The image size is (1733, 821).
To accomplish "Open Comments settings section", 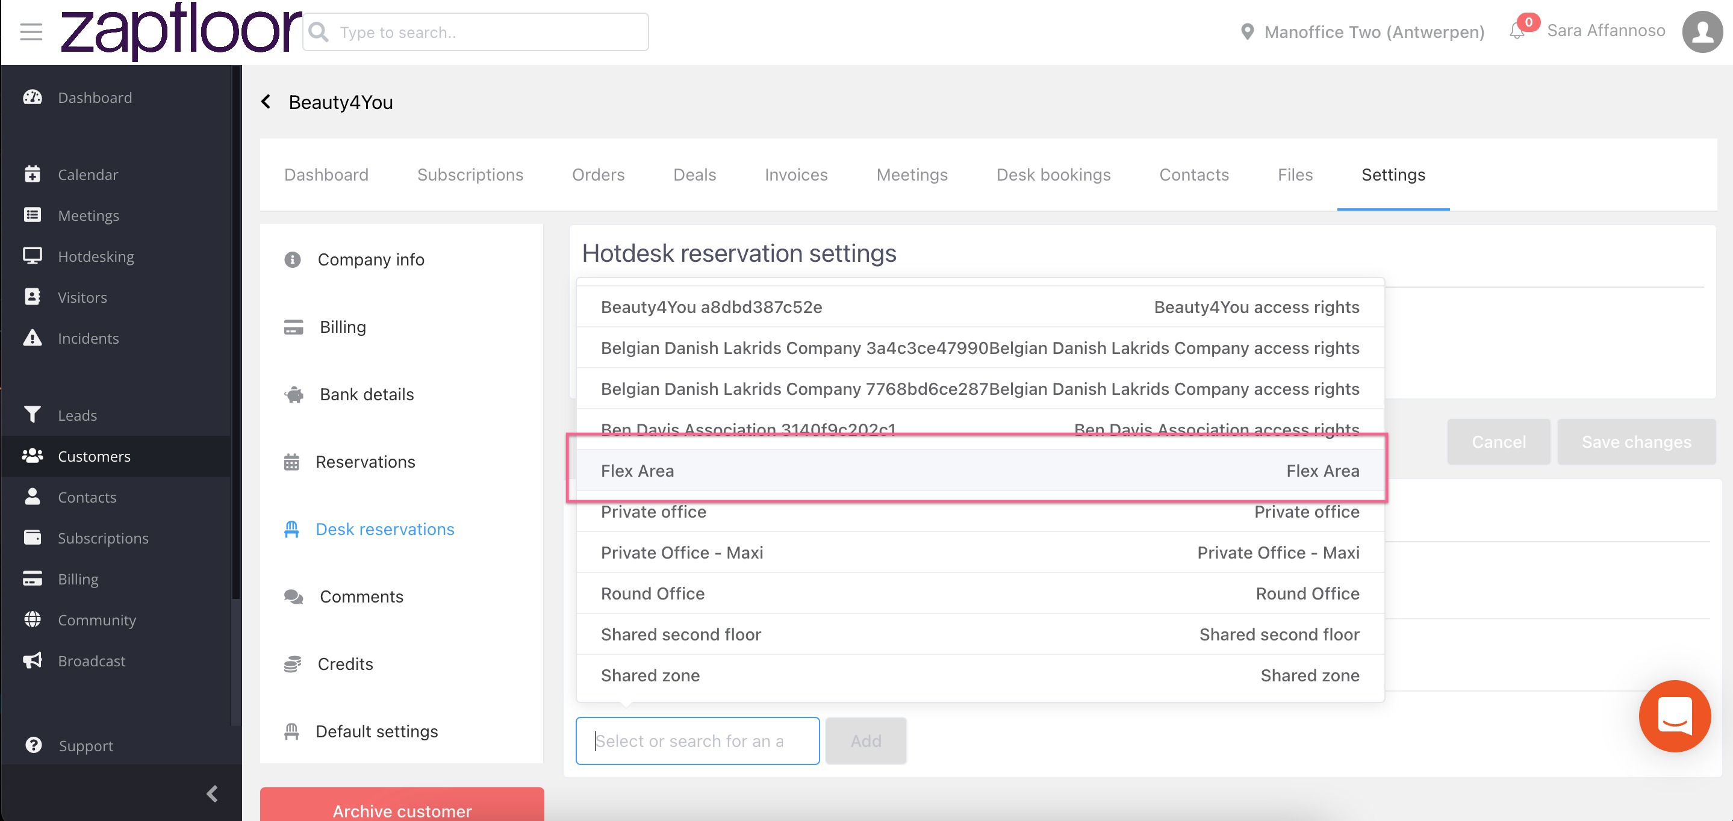I will coord(361,596).
